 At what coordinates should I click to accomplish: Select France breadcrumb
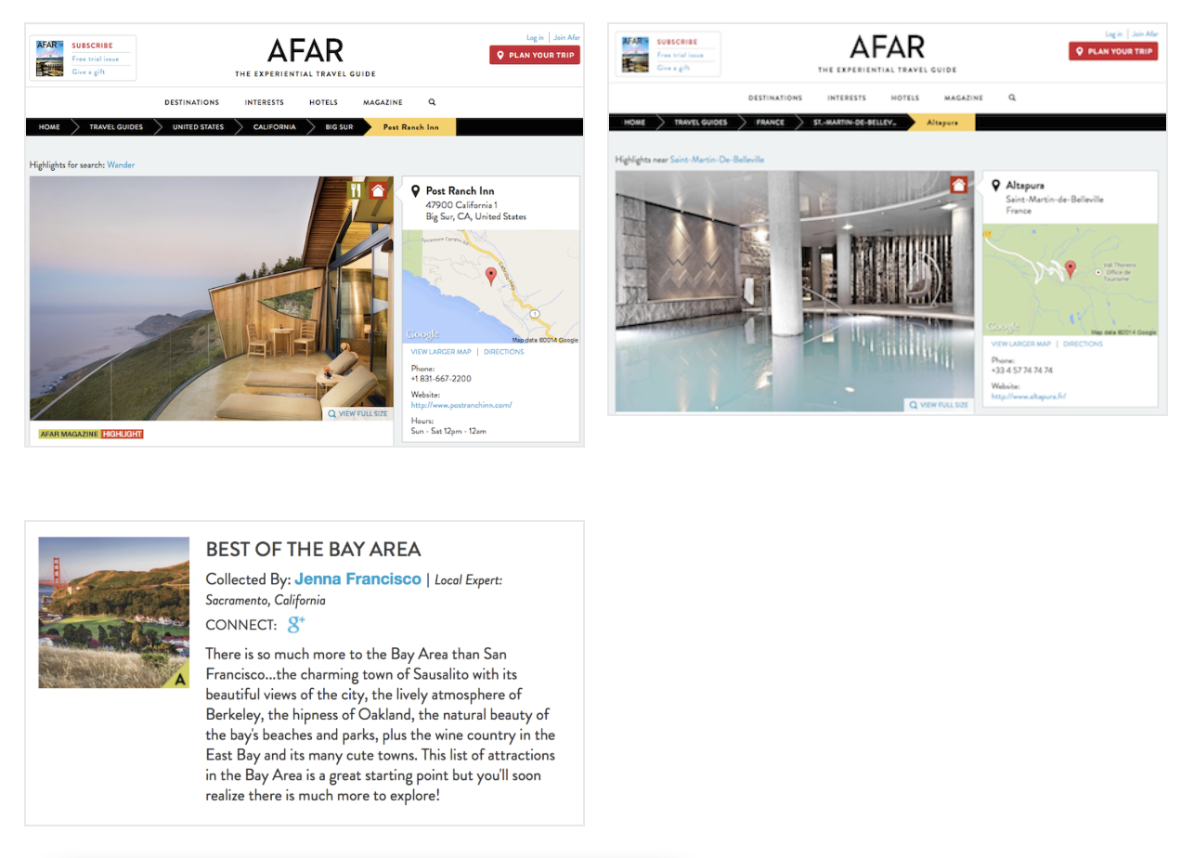(x=770, y=123)
